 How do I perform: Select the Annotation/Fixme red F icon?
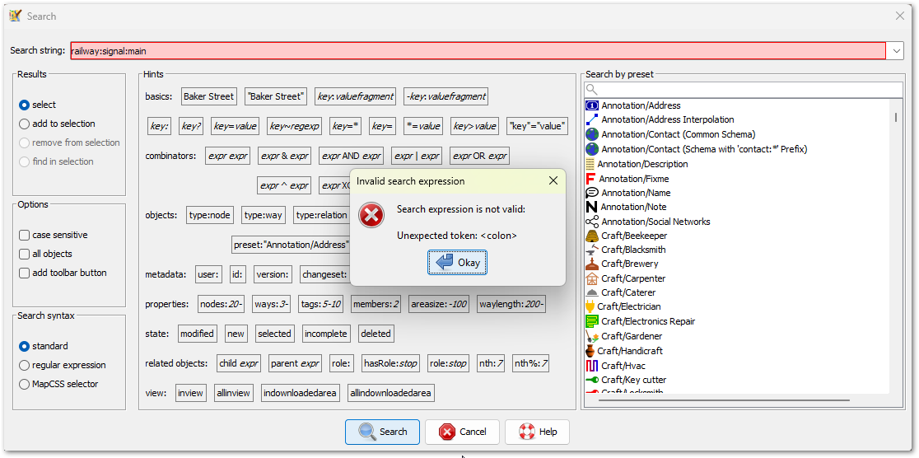tap(590, 179)
